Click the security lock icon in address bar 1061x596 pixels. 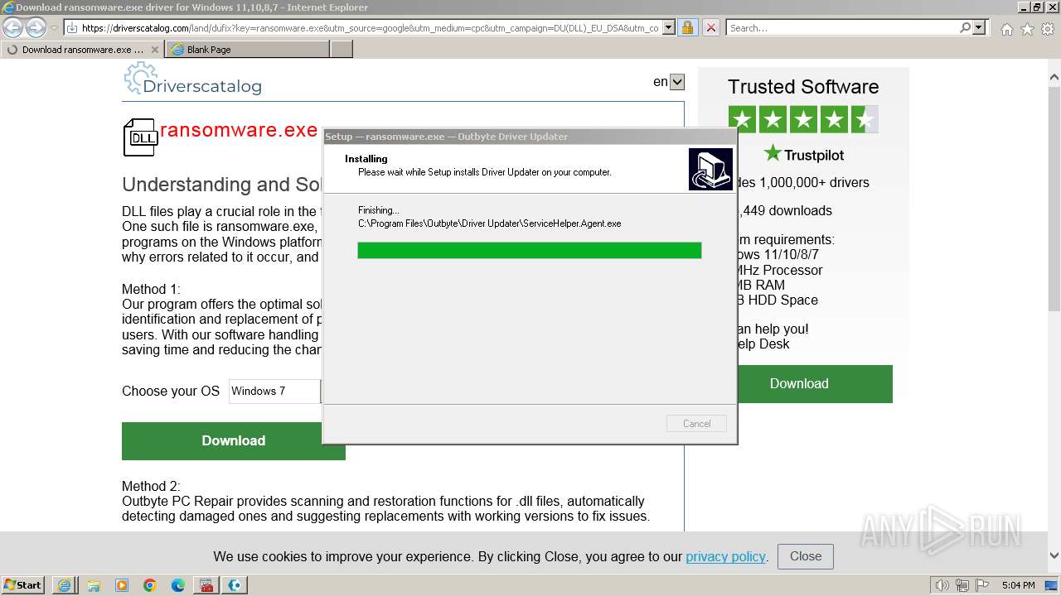point(687,27)
